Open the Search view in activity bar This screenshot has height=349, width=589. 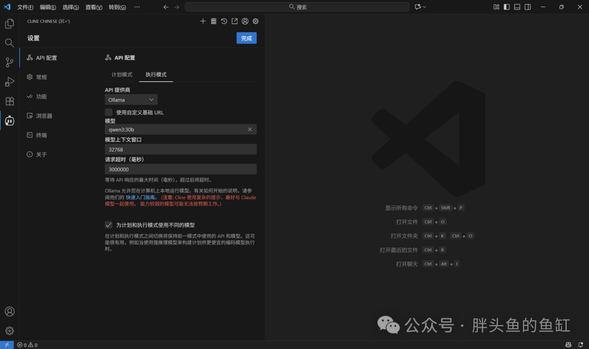[9, 43]
